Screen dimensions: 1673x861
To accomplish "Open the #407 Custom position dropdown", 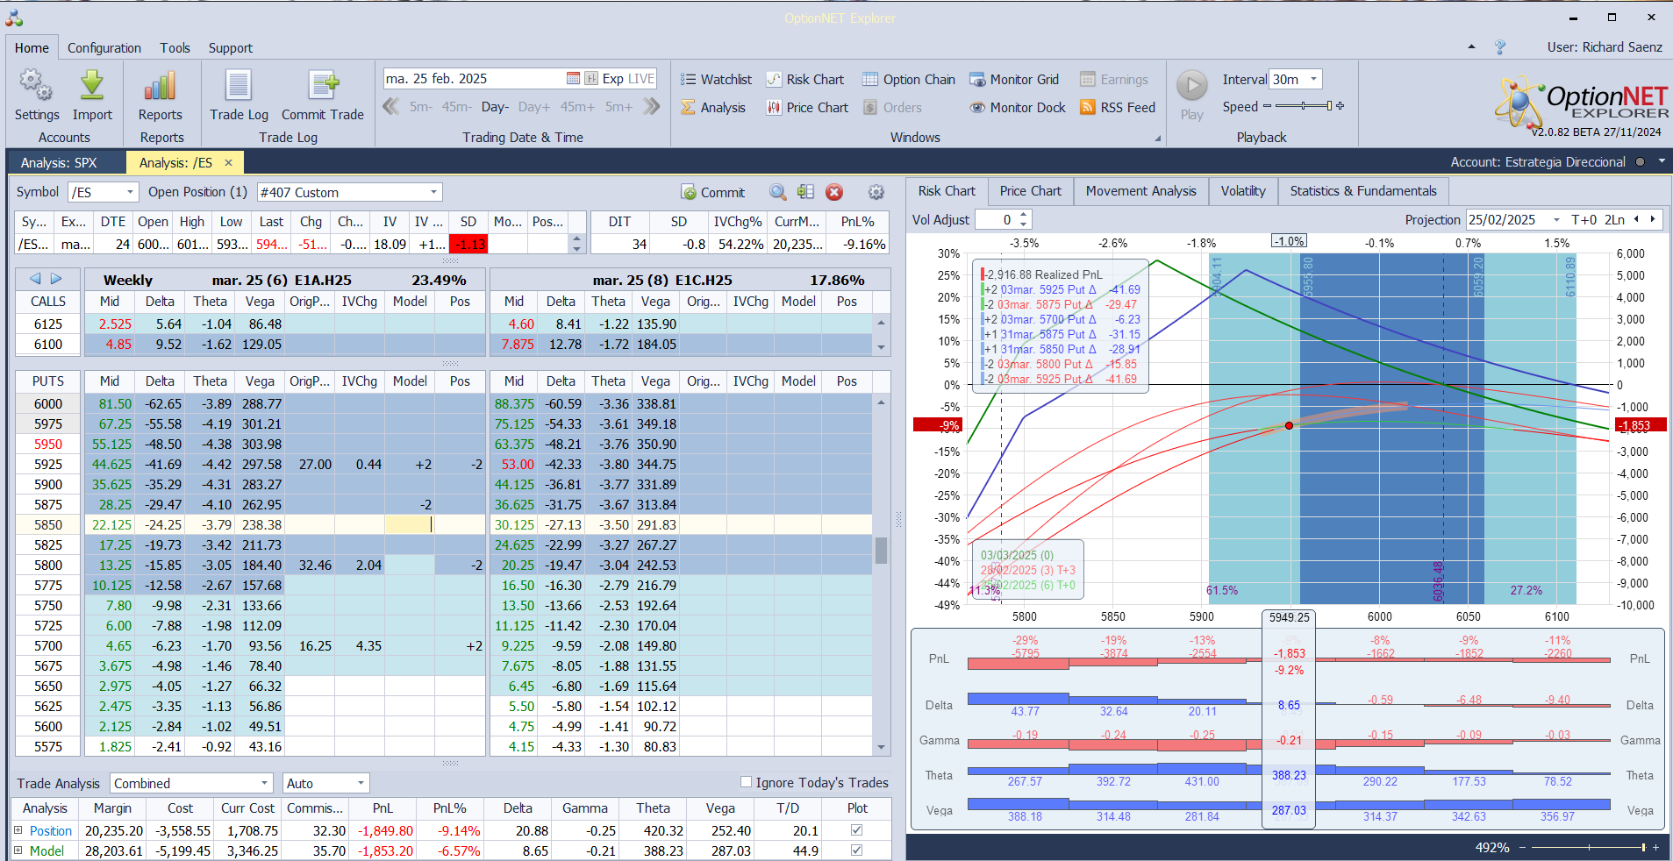I will tap(433, 192).
